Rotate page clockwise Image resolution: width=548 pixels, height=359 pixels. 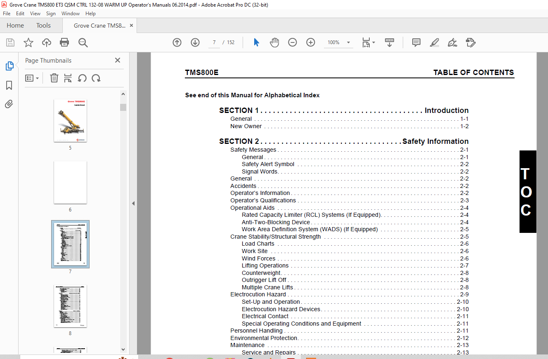96,78
